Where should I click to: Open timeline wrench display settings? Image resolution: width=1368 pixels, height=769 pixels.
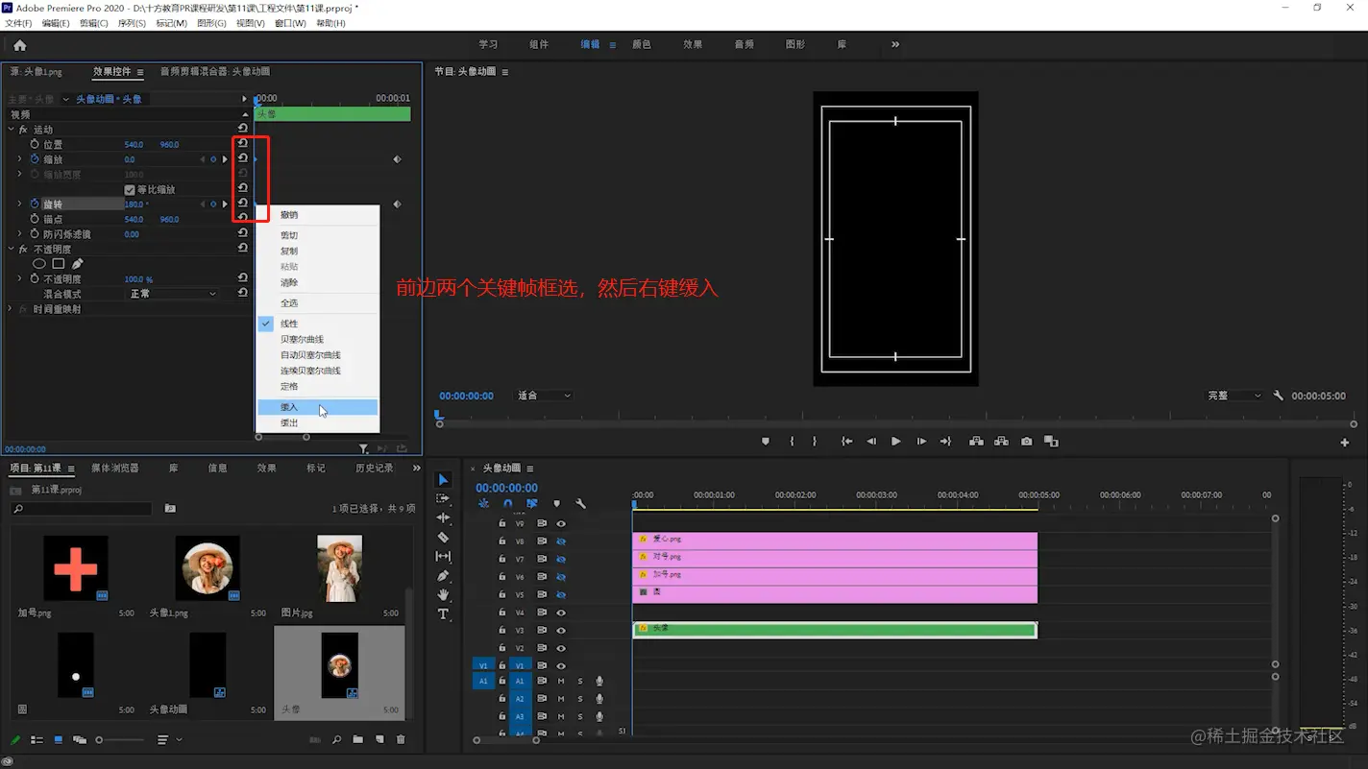coord(580,504)
